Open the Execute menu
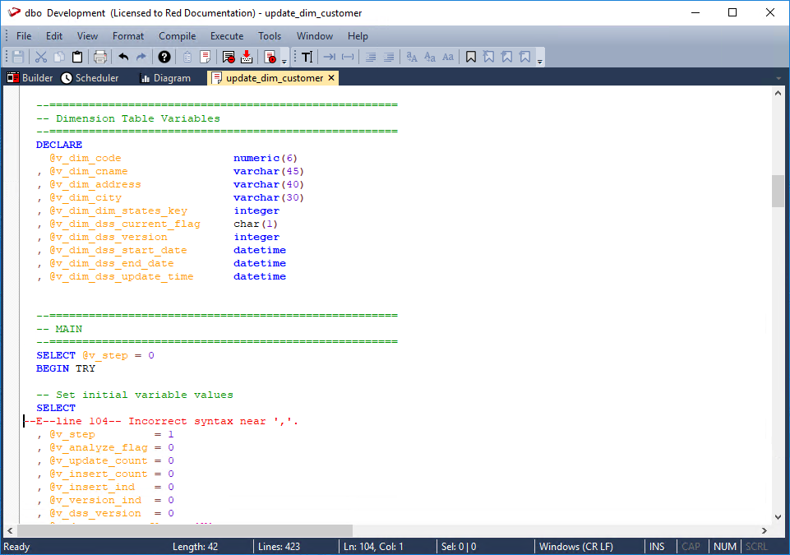Image resolution: width=790 pixels, height=555 pixels. [227, 36]
